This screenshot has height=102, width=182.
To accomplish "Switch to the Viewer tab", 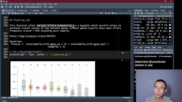I will point(160,47).
